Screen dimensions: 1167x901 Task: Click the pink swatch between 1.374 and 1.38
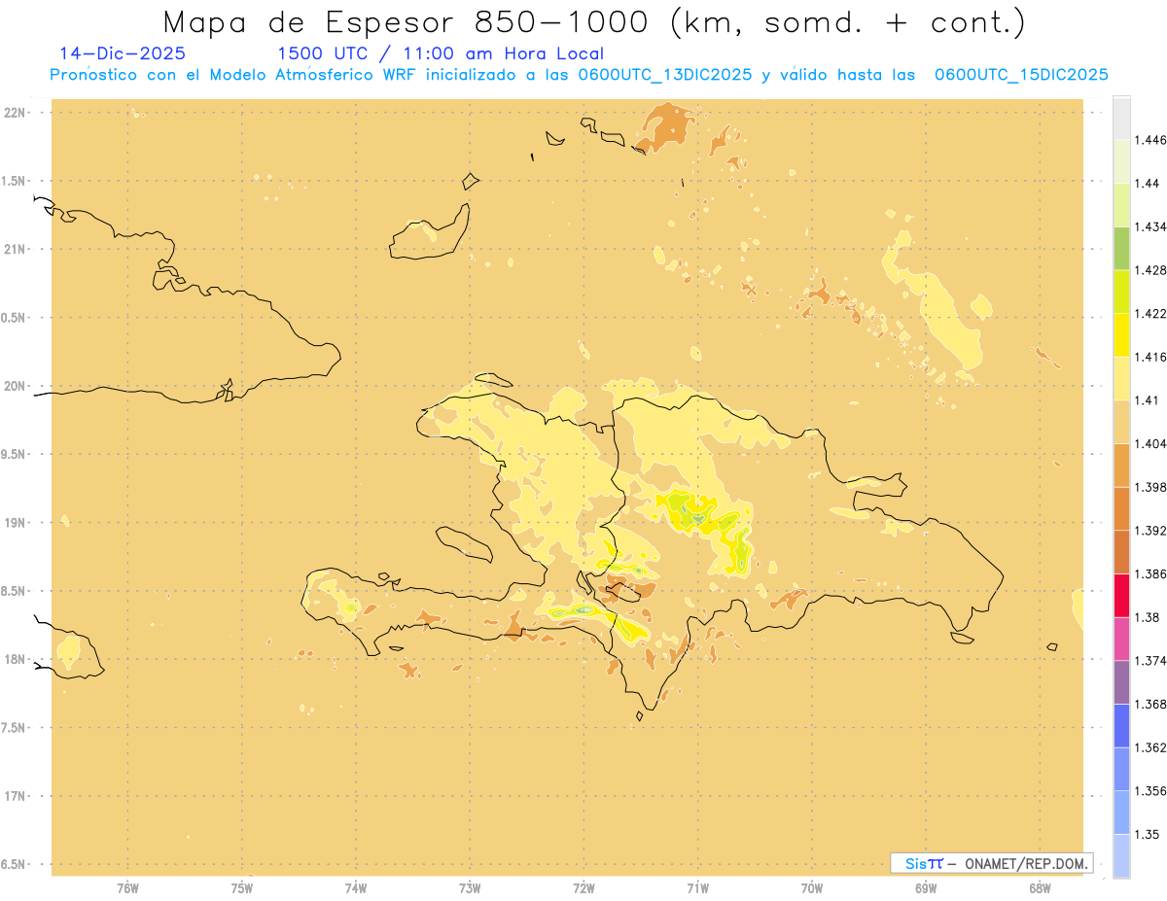[x=1121, y=639]
